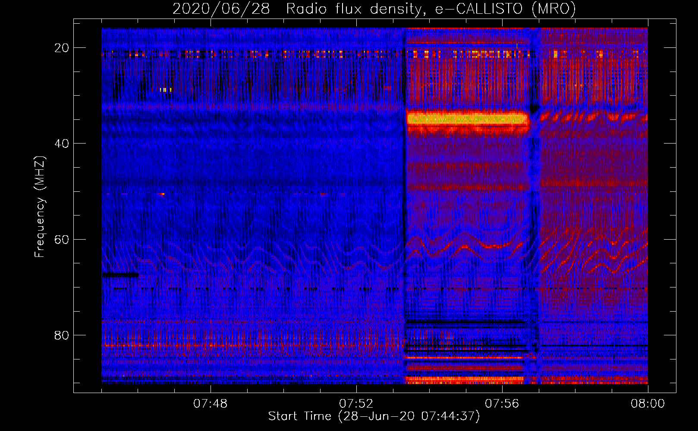The image size is (698, 431).
Task: Click the 20 MHz frequency tick label
Action: [62, 48]
